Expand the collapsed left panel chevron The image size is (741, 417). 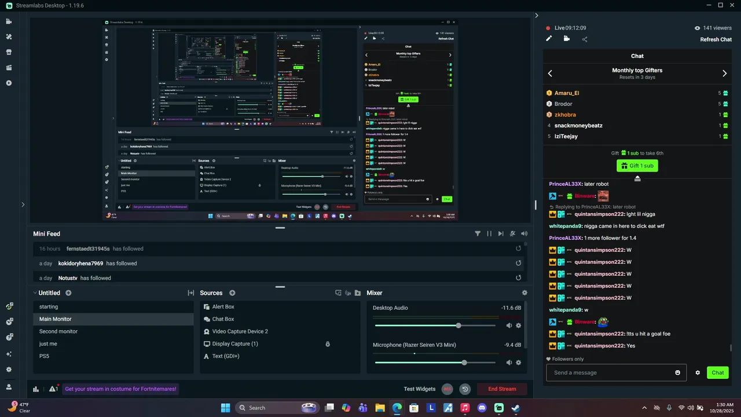coord(23,204)
